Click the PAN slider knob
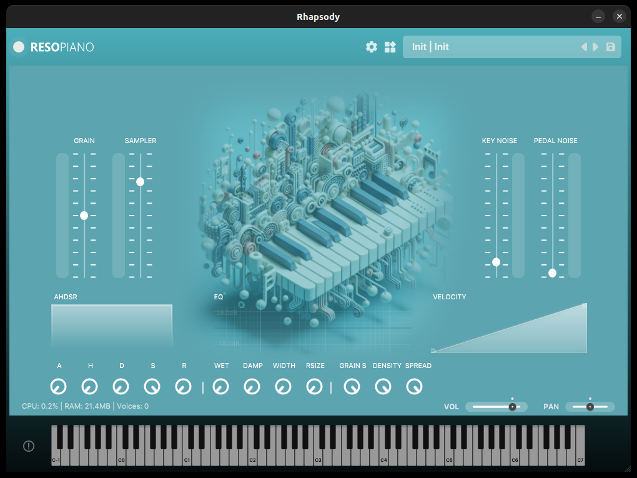This screenshot has width=637, height=478. 590,407
